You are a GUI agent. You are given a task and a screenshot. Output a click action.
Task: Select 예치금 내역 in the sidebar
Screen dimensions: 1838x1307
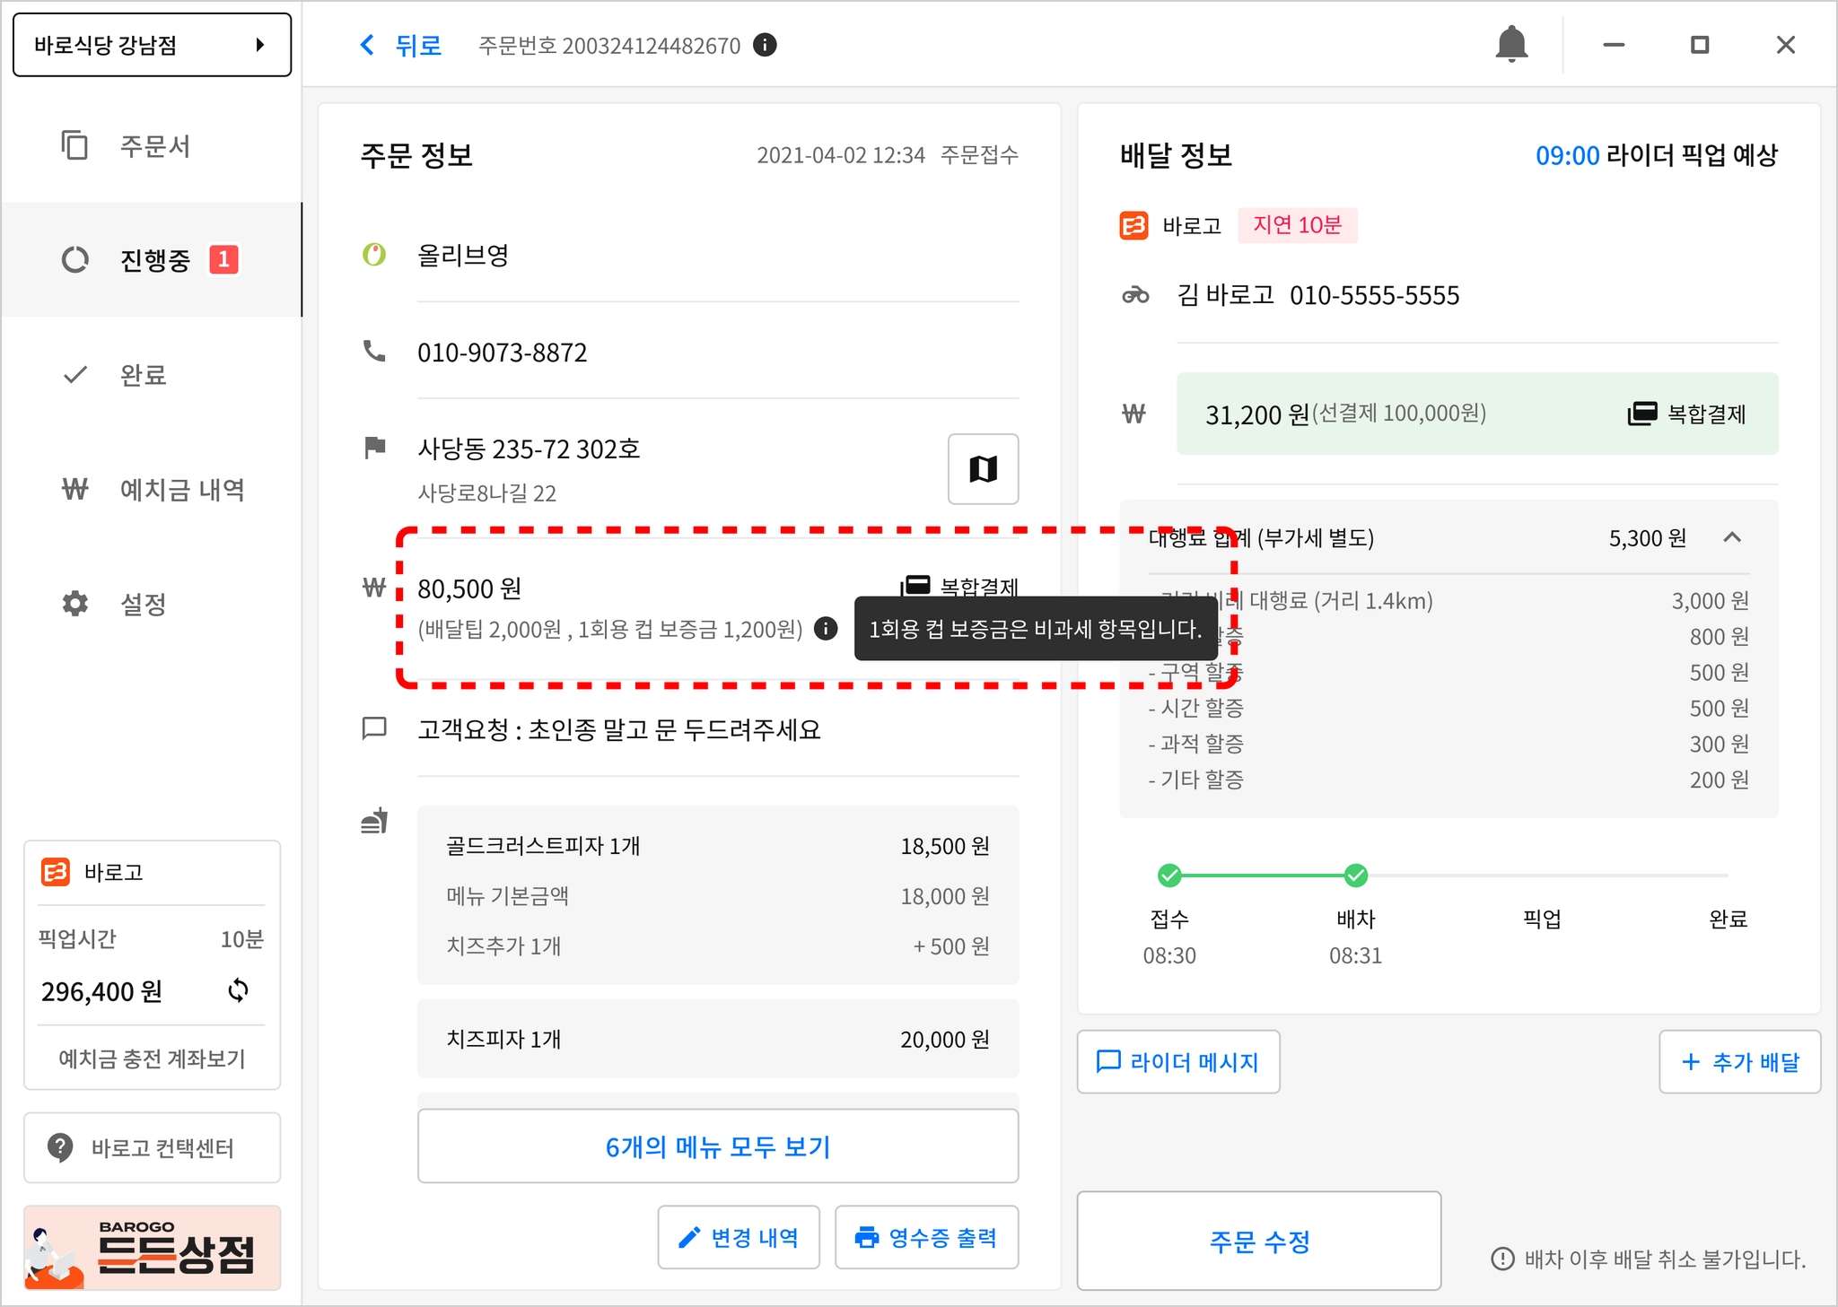tap(181, 490)
